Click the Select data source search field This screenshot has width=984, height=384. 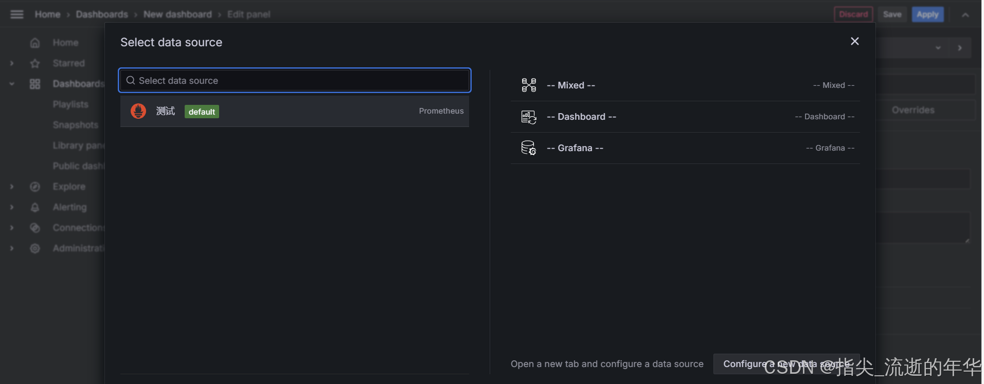click(295, 80)
